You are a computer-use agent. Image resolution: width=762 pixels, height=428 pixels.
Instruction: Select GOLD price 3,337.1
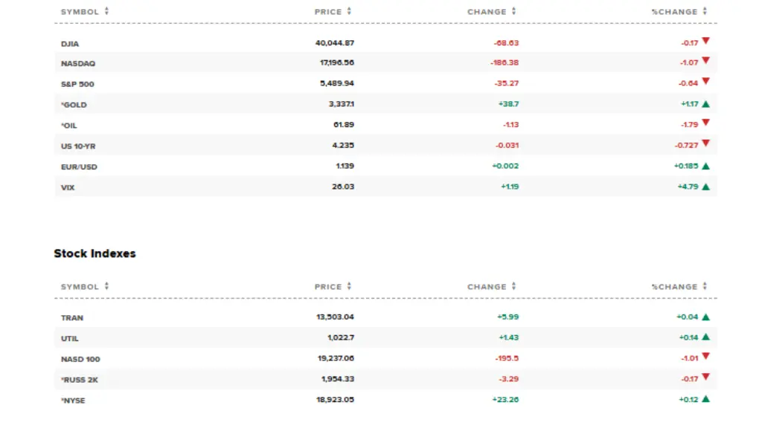click(x=341, y=104)
